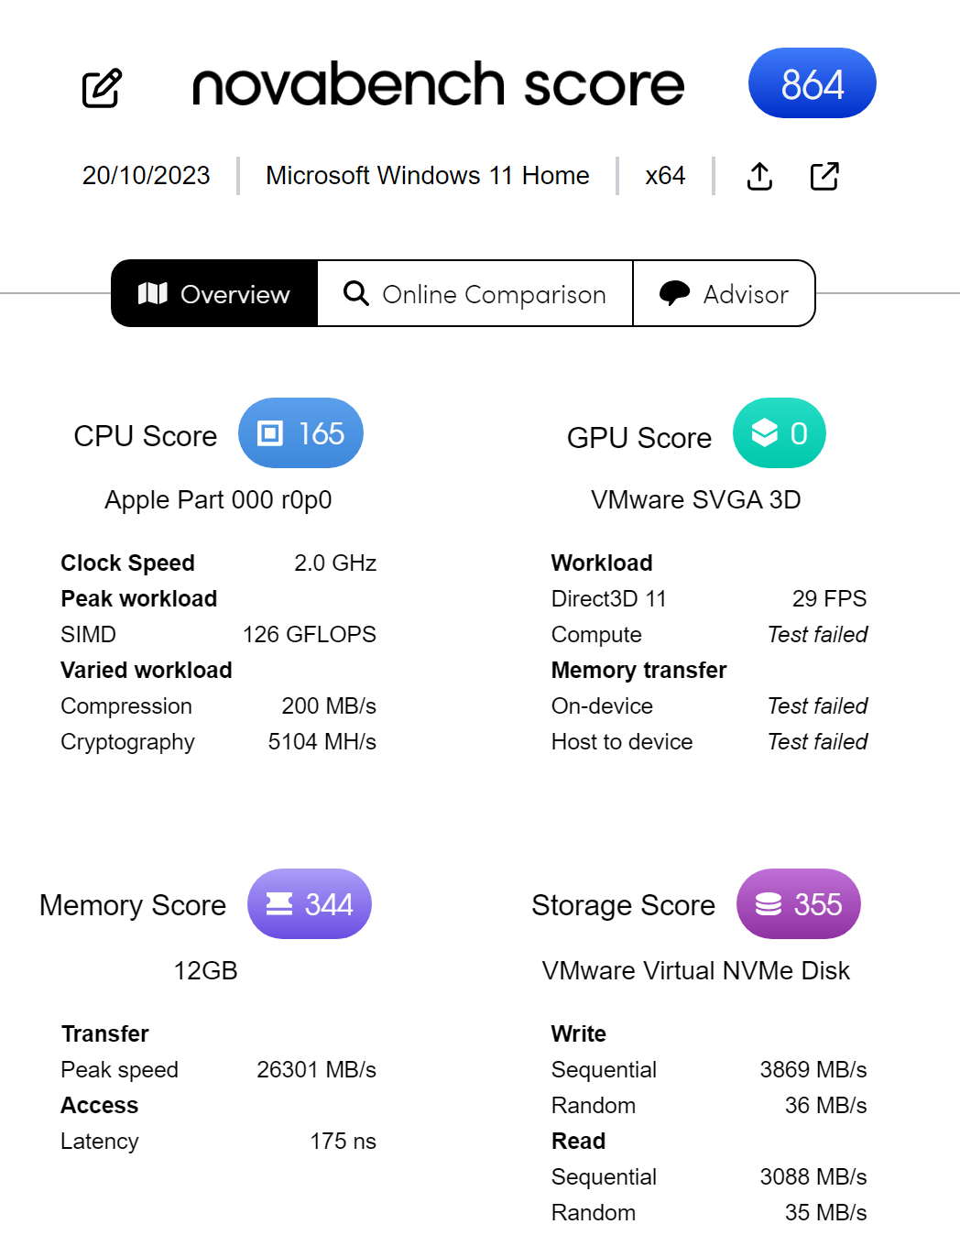The image size is (960, 1257).
Task: Click the GPU cube icon in score badge
Action: point(765,432)
